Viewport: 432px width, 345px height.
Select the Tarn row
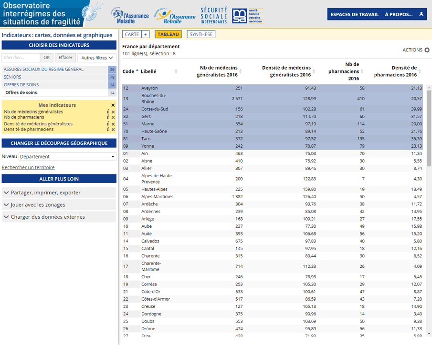273,139
